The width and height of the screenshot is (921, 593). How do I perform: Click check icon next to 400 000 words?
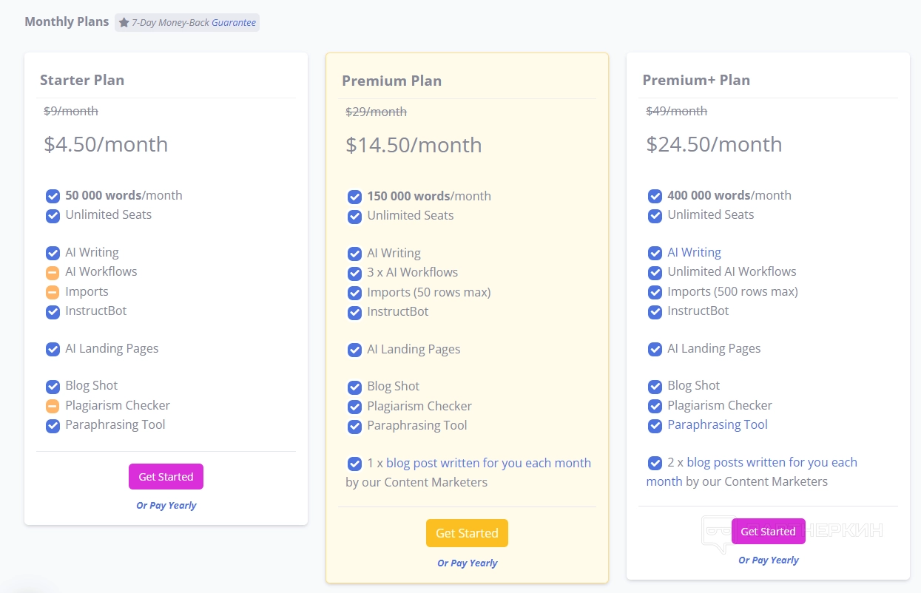coord(655,196)
